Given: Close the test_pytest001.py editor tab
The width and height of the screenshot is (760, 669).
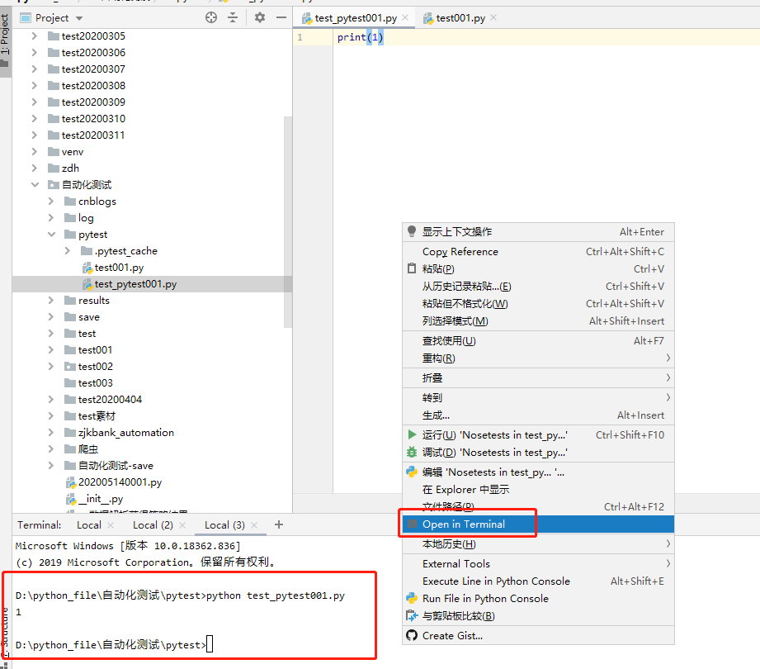Looking at the screenshot, I should pos(405,18).
